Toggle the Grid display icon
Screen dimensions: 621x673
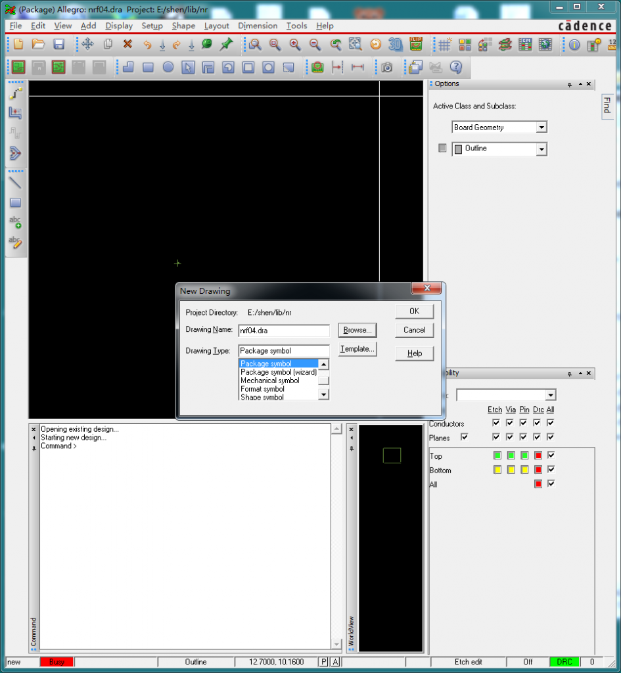pos(445,45)
